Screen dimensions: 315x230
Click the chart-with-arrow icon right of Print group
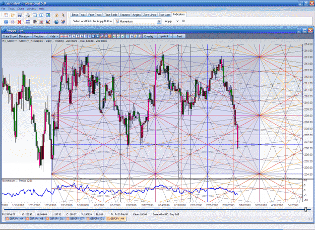click(48, 15)
